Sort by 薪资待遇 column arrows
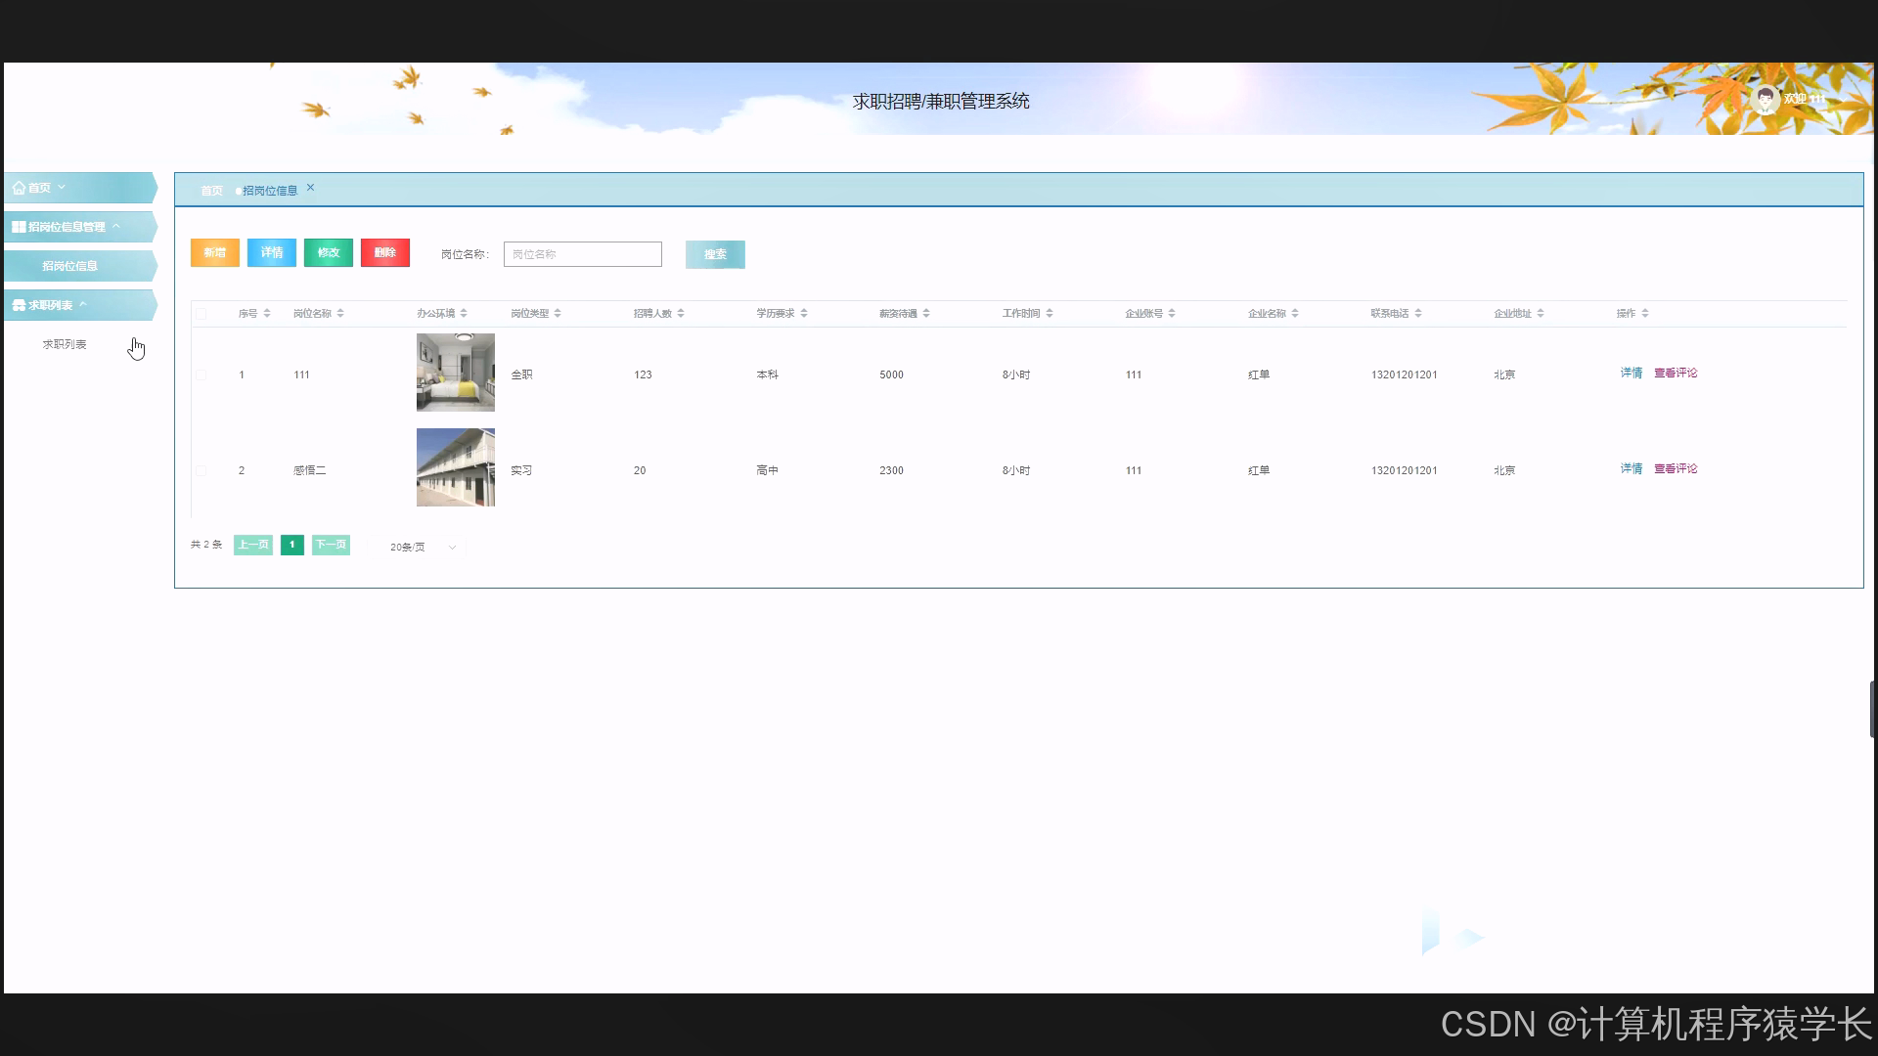1878x1056 pixels. click(x=926, y=314)
